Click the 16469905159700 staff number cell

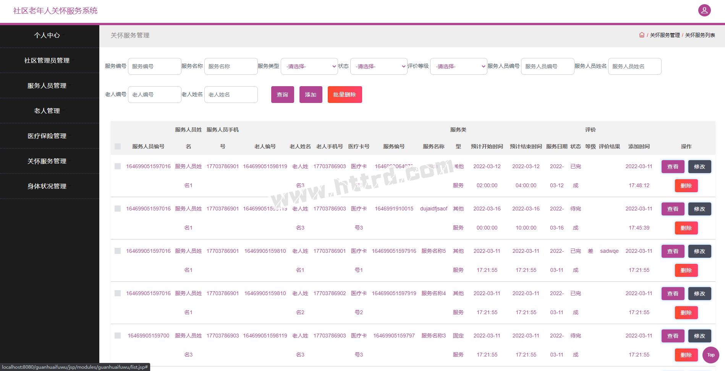coord(149,336)
